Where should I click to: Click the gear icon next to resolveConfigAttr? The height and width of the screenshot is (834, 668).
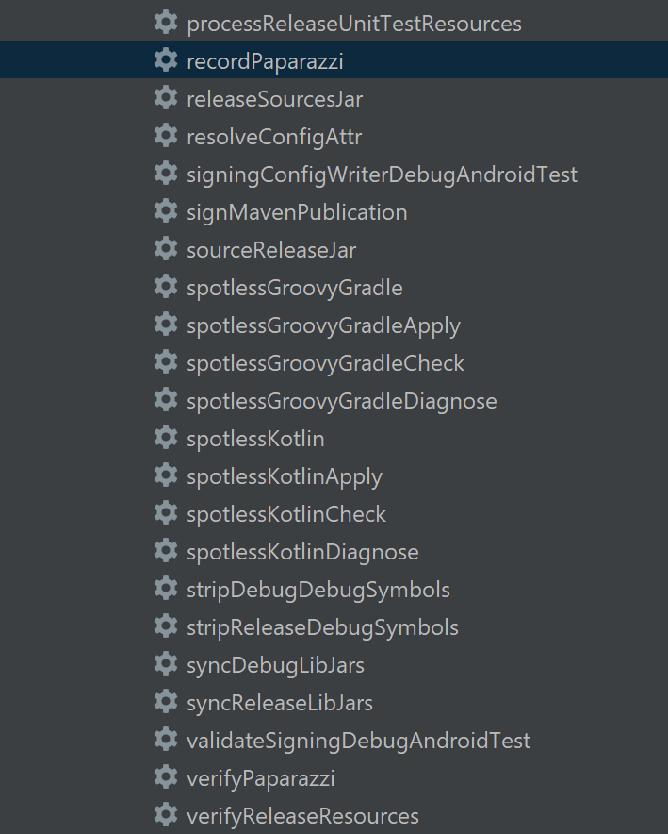click(x=166, y=136)
